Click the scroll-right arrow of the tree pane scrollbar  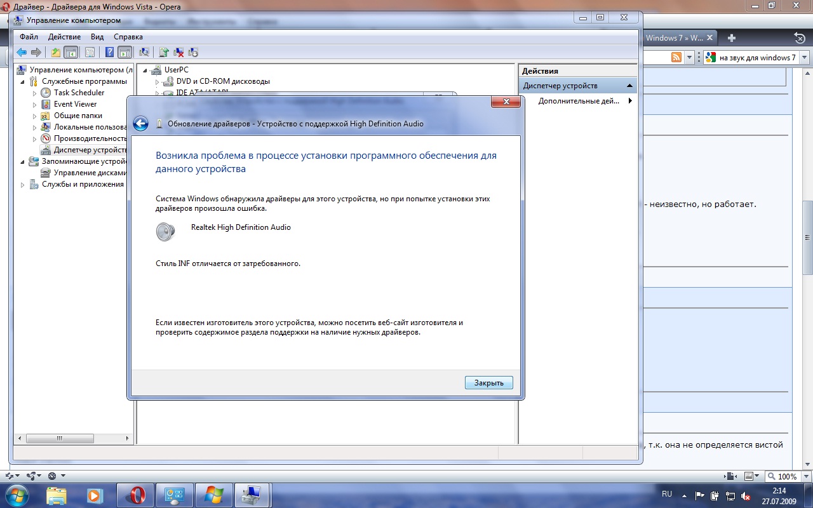(x=127, y=439)
